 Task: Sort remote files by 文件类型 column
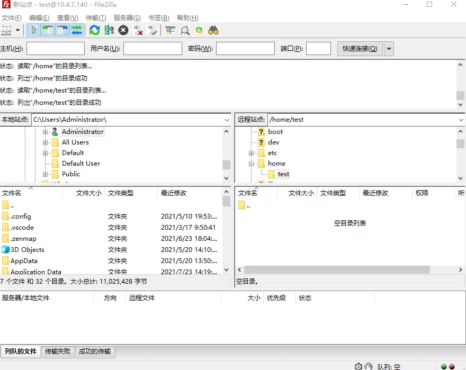338,193
